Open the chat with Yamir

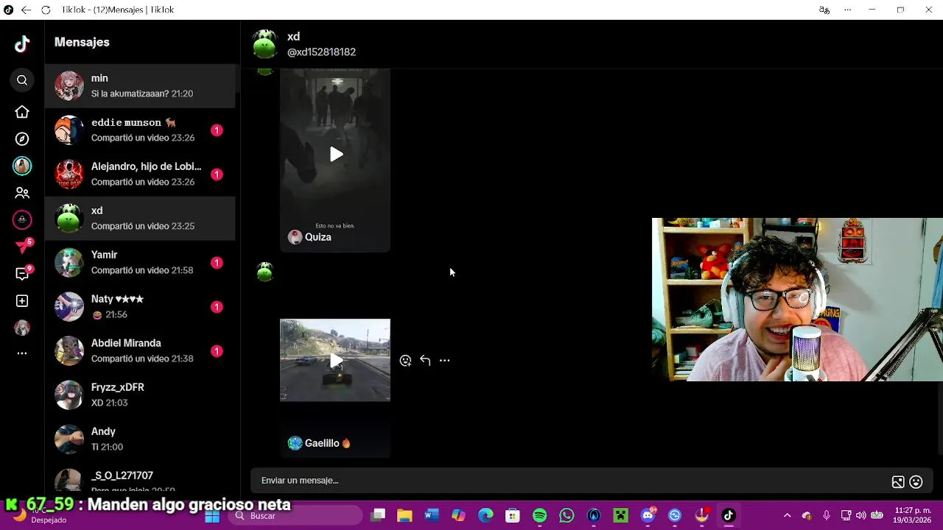140,263
